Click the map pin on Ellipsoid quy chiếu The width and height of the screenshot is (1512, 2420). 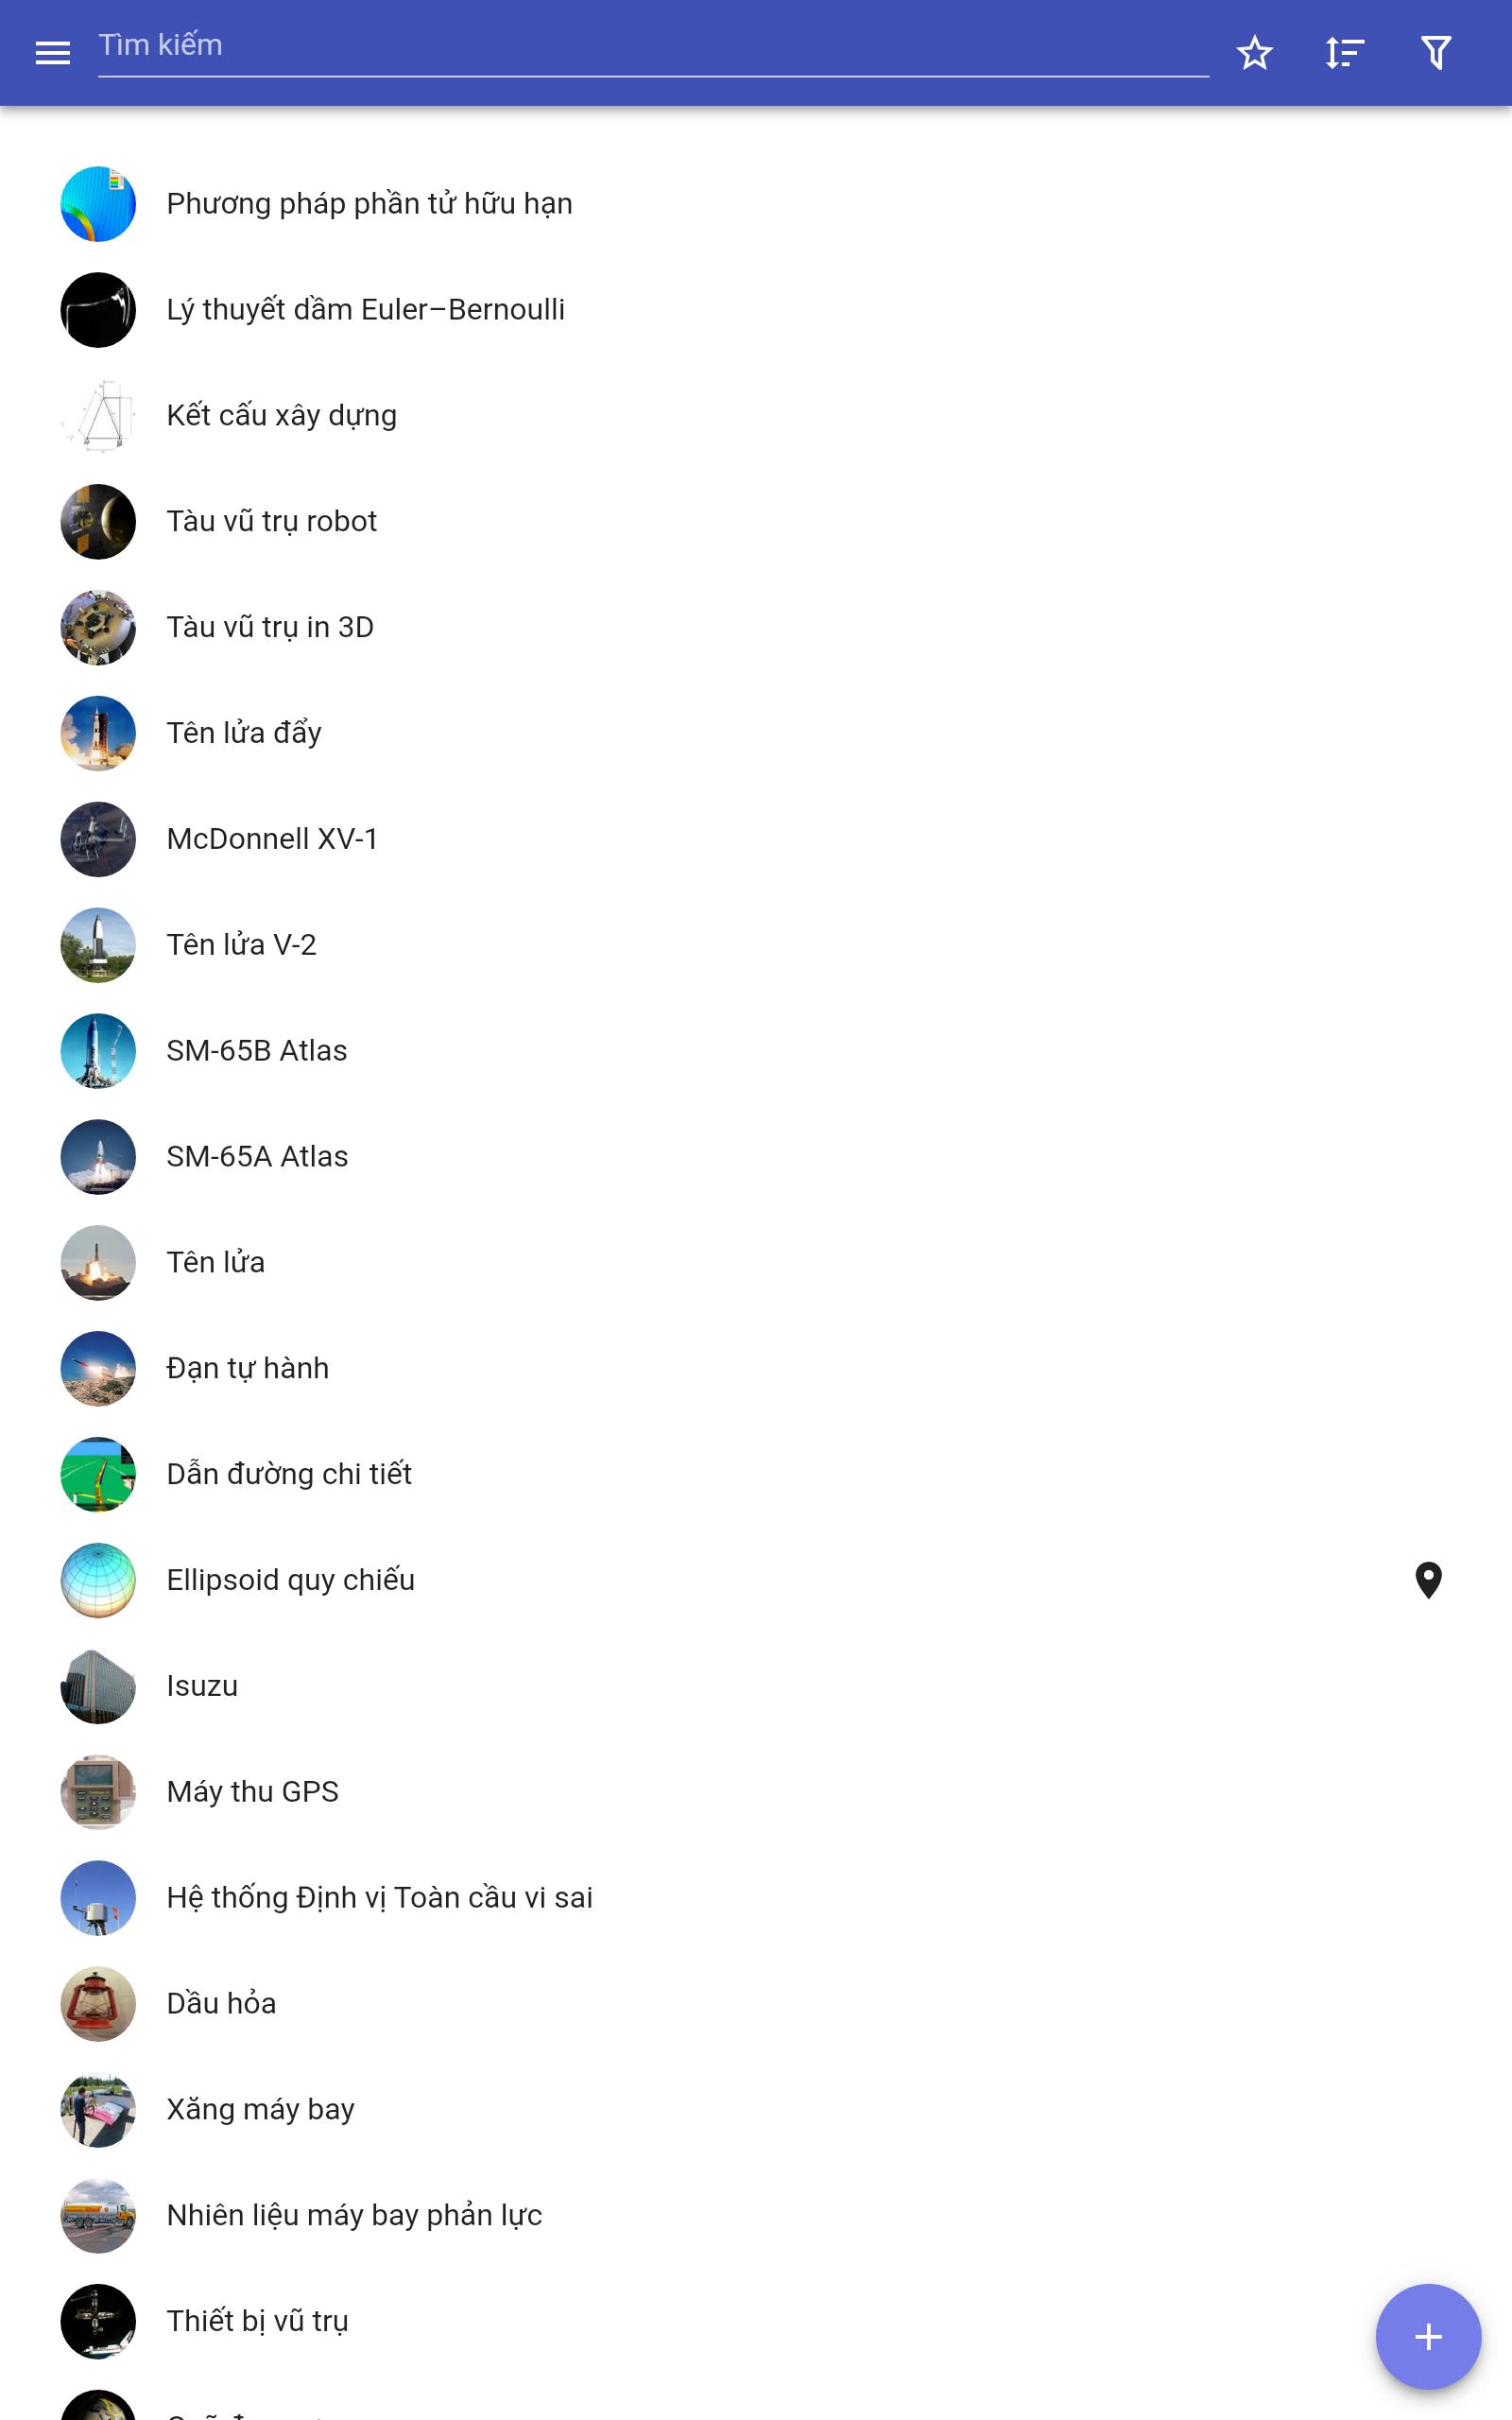pos(1428,1580)
